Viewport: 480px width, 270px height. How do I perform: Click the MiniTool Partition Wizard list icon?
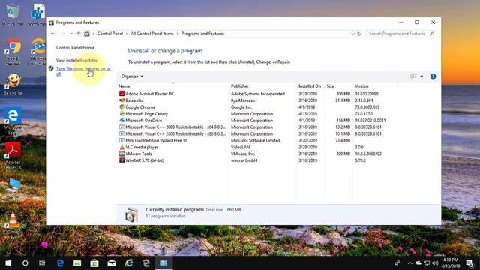(121, 140)
